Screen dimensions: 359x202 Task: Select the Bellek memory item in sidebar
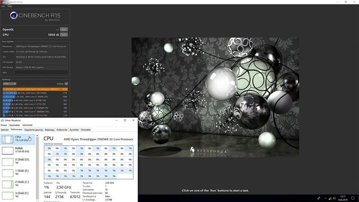click(x=18, y=150)
